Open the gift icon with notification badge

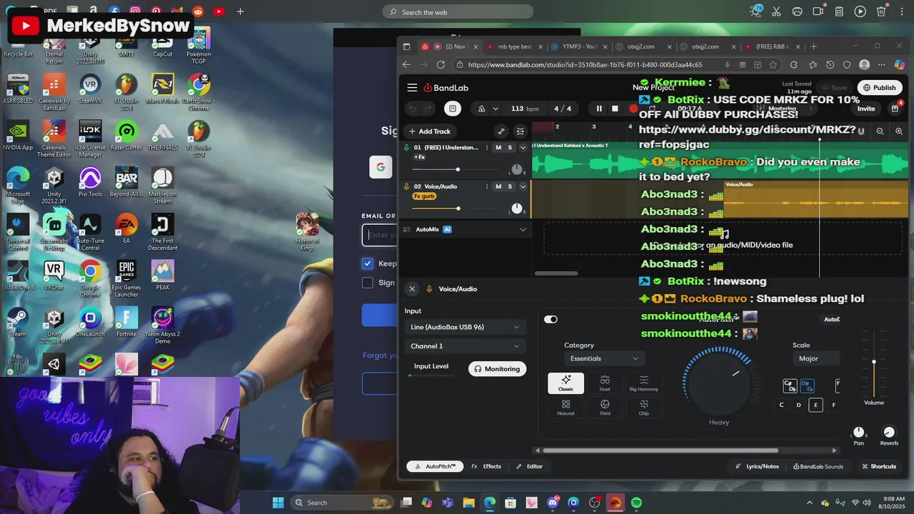tap(895, 109)
